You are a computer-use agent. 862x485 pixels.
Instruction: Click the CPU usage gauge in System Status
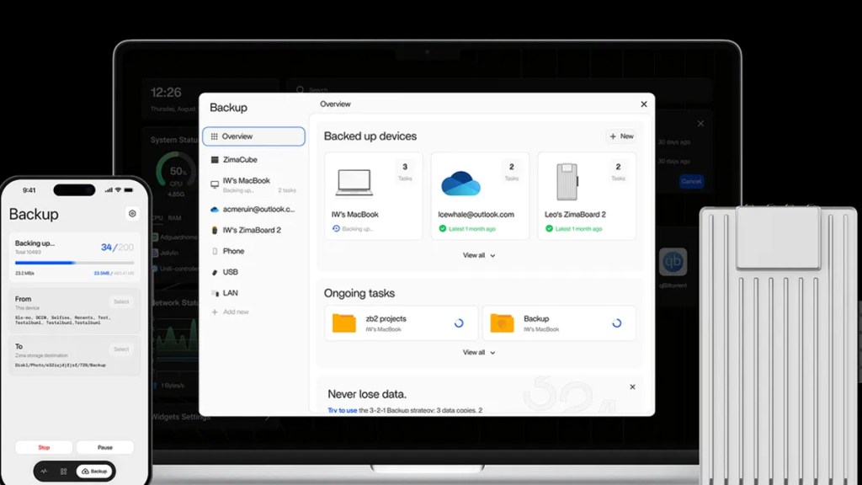click(176, 172)
